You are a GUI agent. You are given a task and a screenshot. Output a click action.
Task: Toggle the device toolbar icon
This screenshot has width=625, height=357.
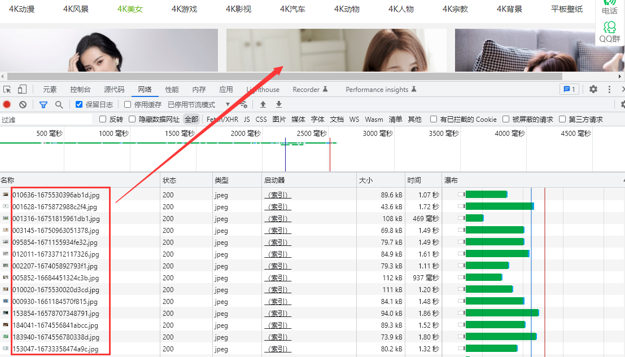pos(23,90)
